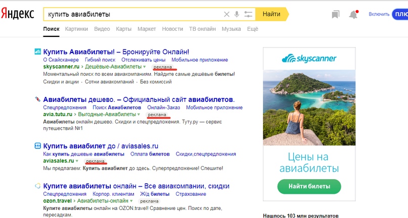Click the 'реклама' label on ozon.travel result
The image size is (408, 218).
pyautogui.click(x=149, y=201)
